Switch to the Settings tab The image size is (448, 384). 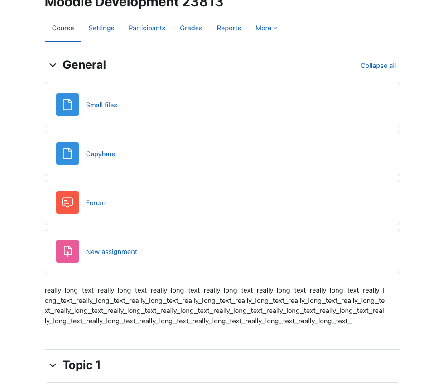[x=101, y=28]
